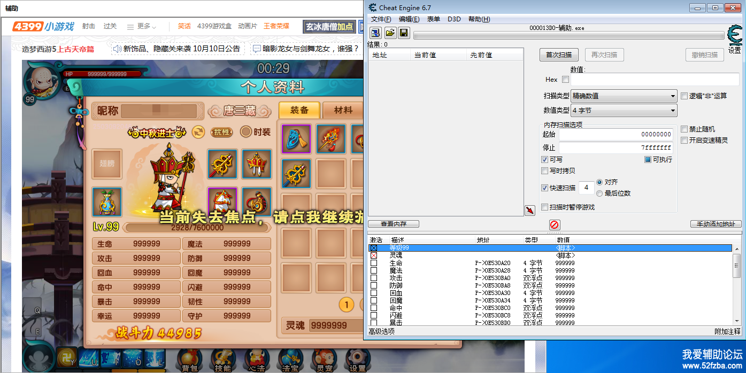746x373 pixels.
Task: Expand the 更多 menu on 4399 page
Action: coord(142,26)
